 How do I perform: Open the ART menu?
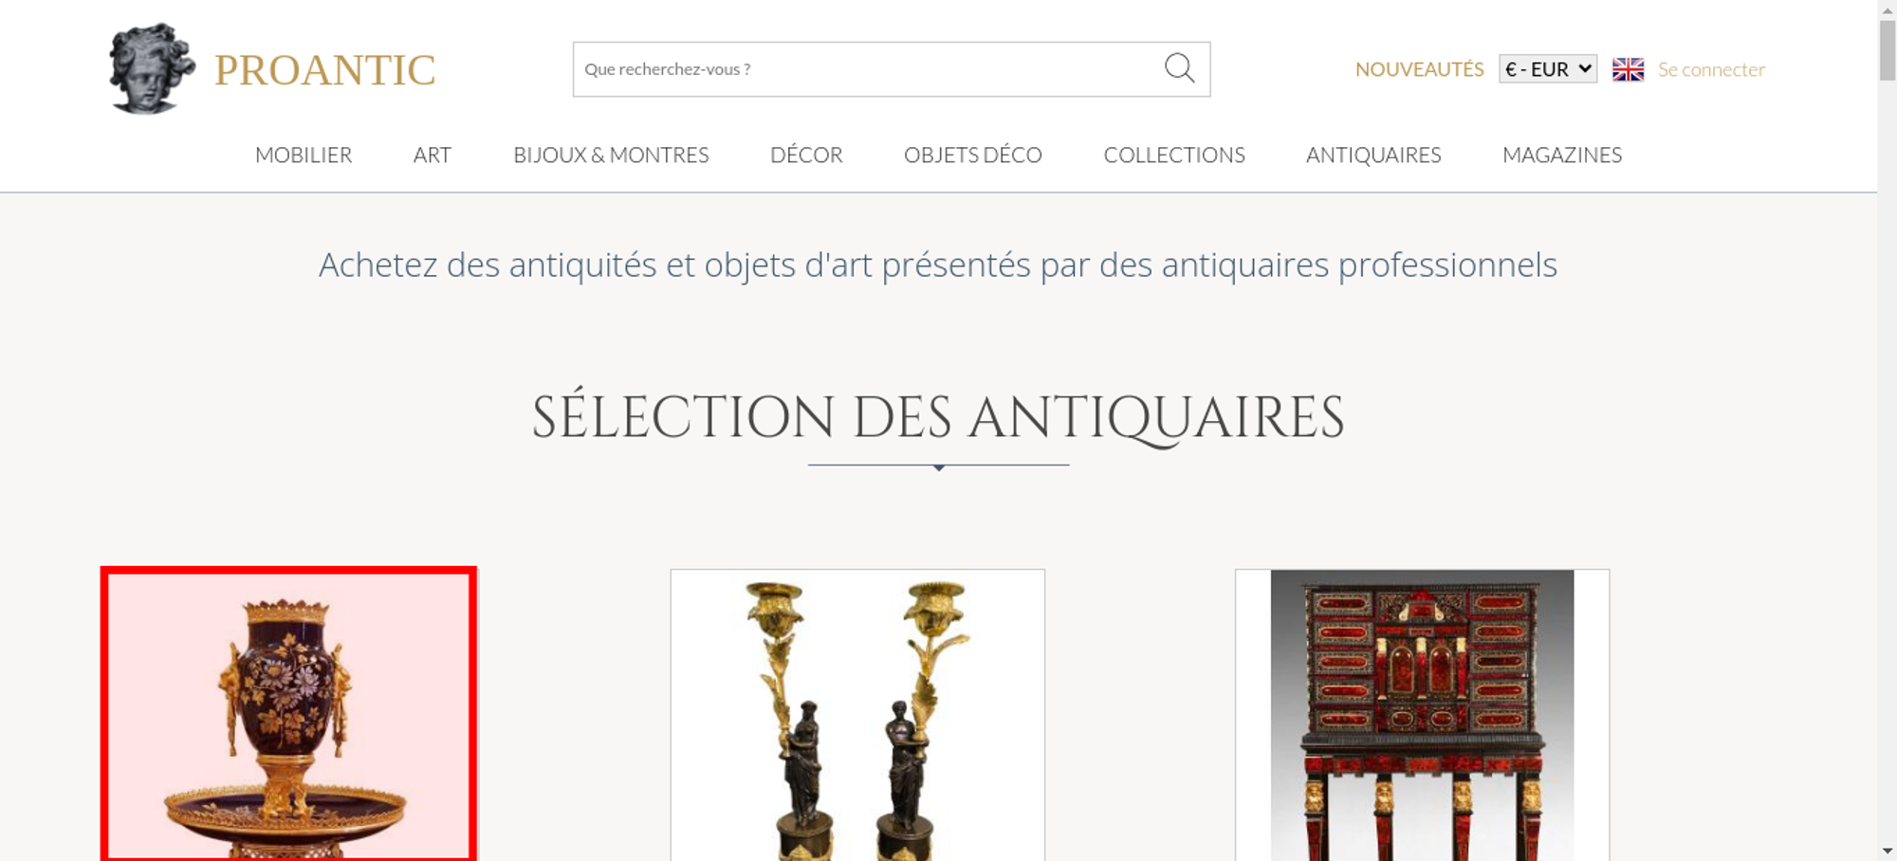(433, 155)
